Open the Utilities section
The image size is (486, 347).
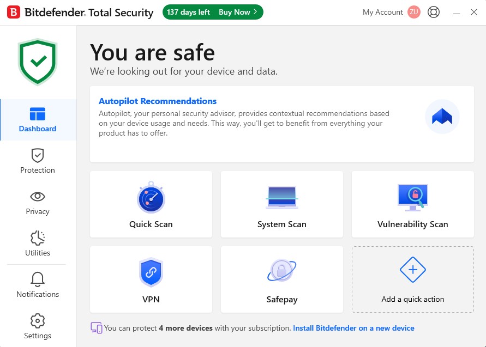coord(38,243)
